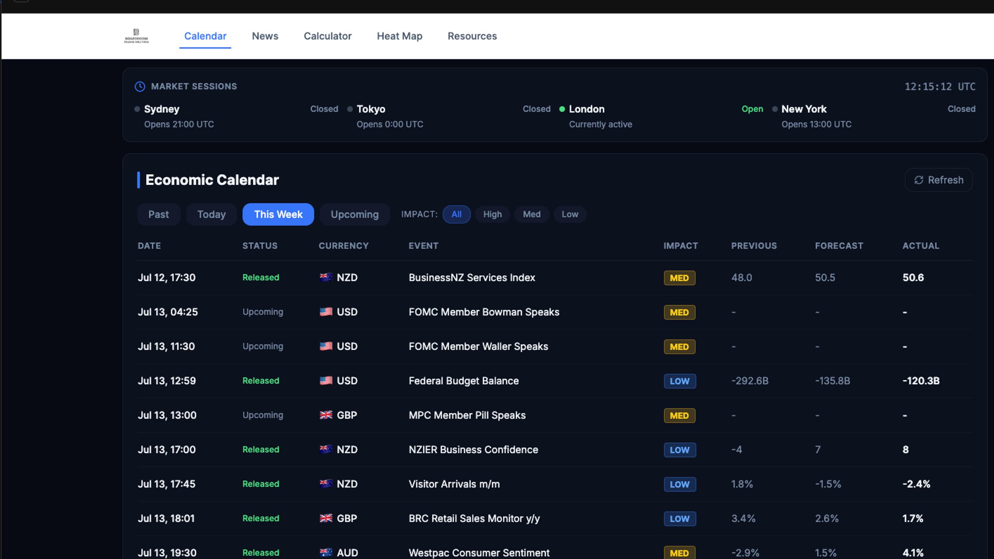Screen dimensions: 994x559
Task: Refresh the economic calendar
Action: point(938,180)
